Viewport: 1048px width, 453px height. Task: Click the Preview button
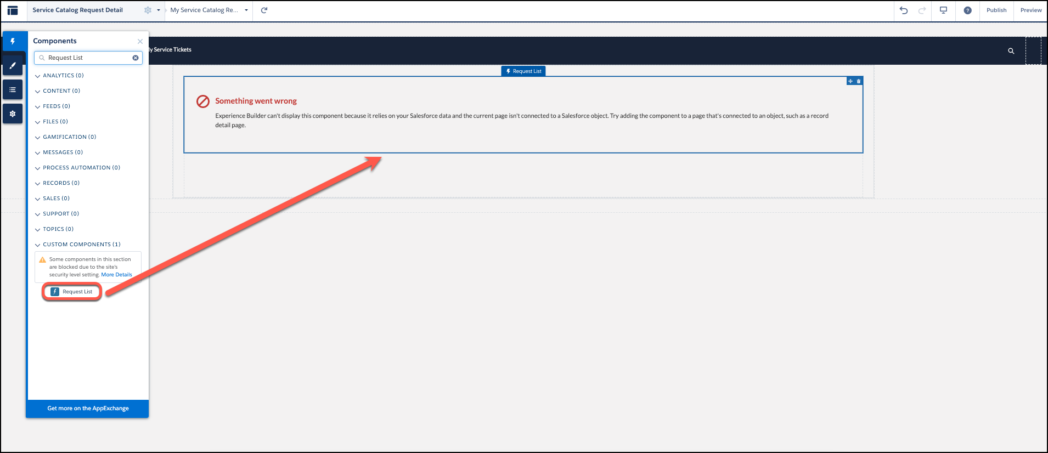coord(1031,10)
